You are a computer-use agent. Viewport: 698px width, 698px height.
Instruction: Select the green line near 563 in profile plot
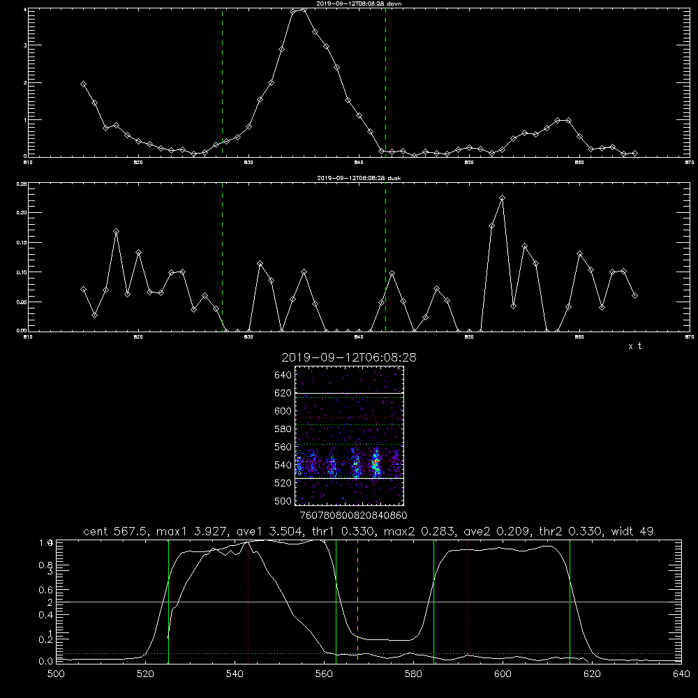(x=336, y=602)
